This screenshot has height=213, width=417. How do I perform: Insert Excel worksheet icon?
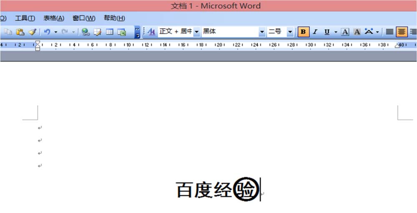pos(121,32)
